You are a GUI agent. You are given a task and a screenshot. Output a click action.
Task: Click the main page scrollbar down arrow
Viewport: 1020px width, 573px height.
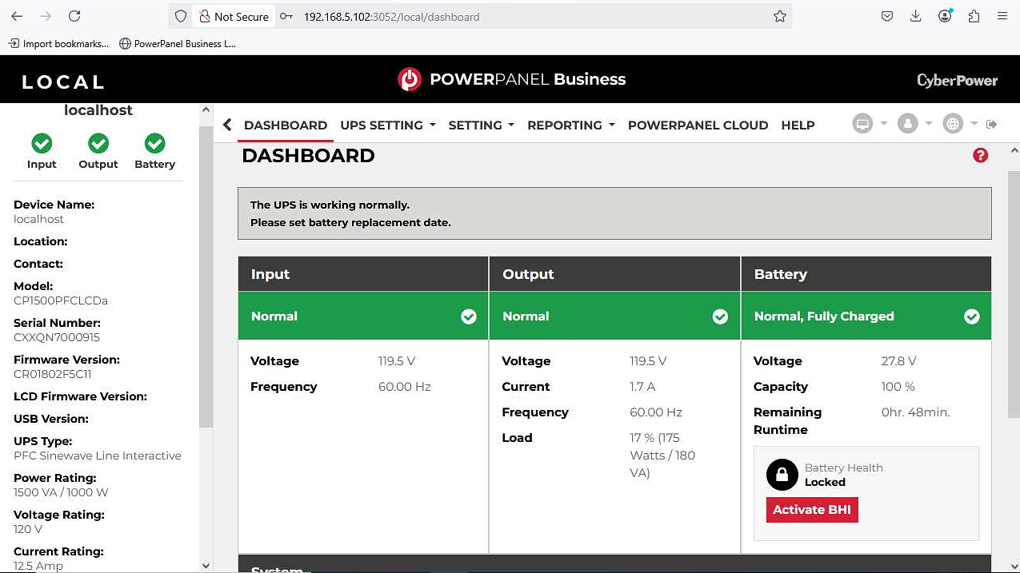coord(1014,566)
